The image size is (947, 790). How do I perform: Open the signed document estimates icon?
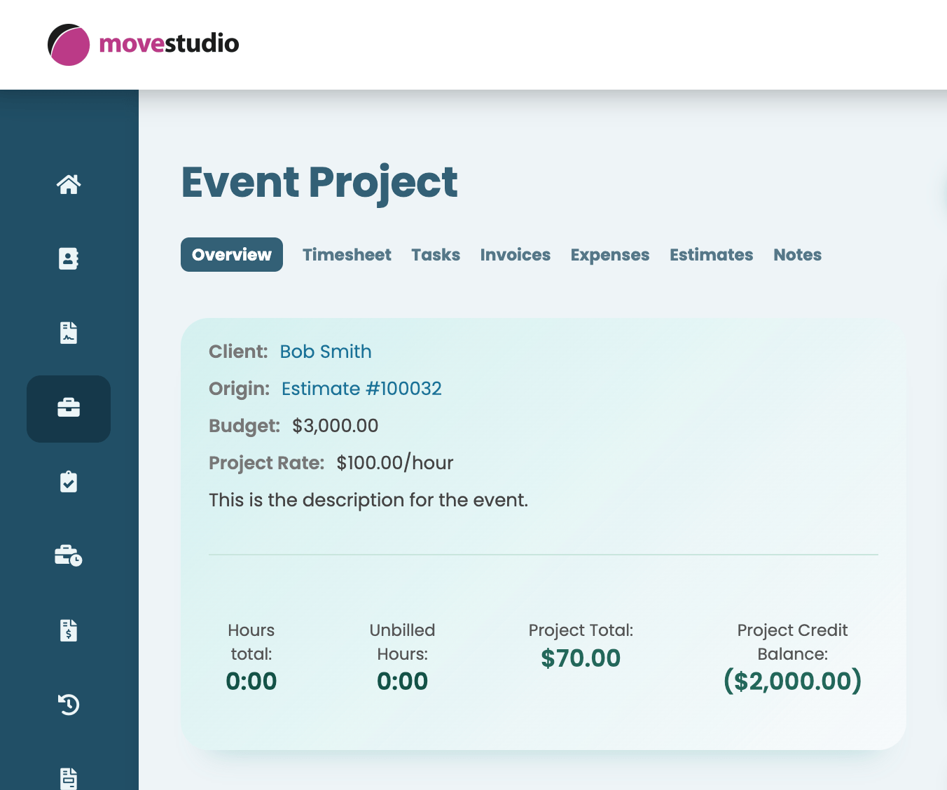[x=69, y=333]
